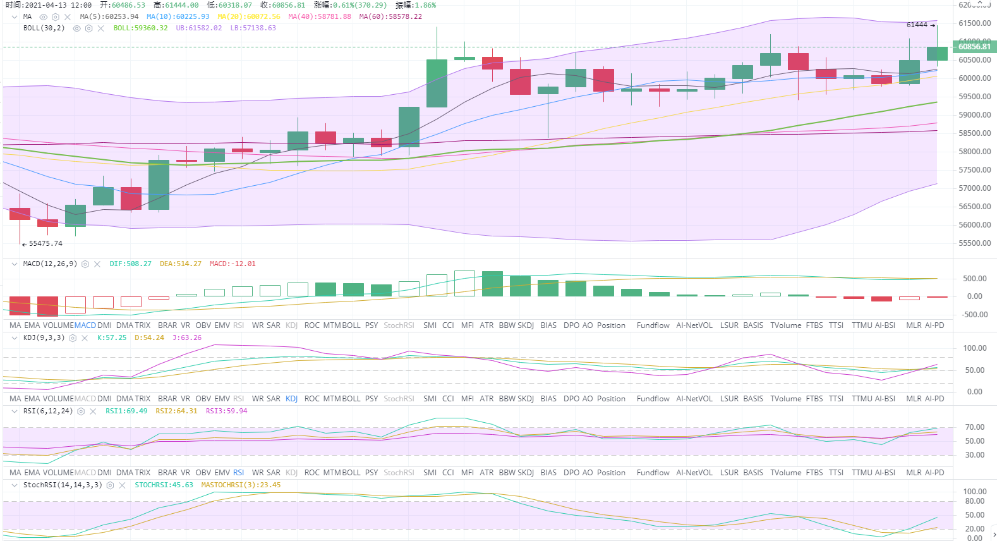
Task: Click the MA(40):58781.88 legend value
Action: [320, 17]
